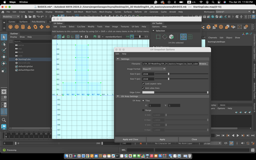The height and width of the screenshot is (160, 256).
Task: Choose the Paint selection tool
Action: [x=4, y=50]
